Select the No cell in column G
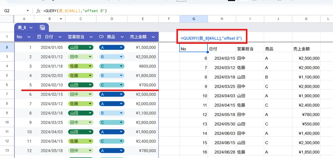 194,48
